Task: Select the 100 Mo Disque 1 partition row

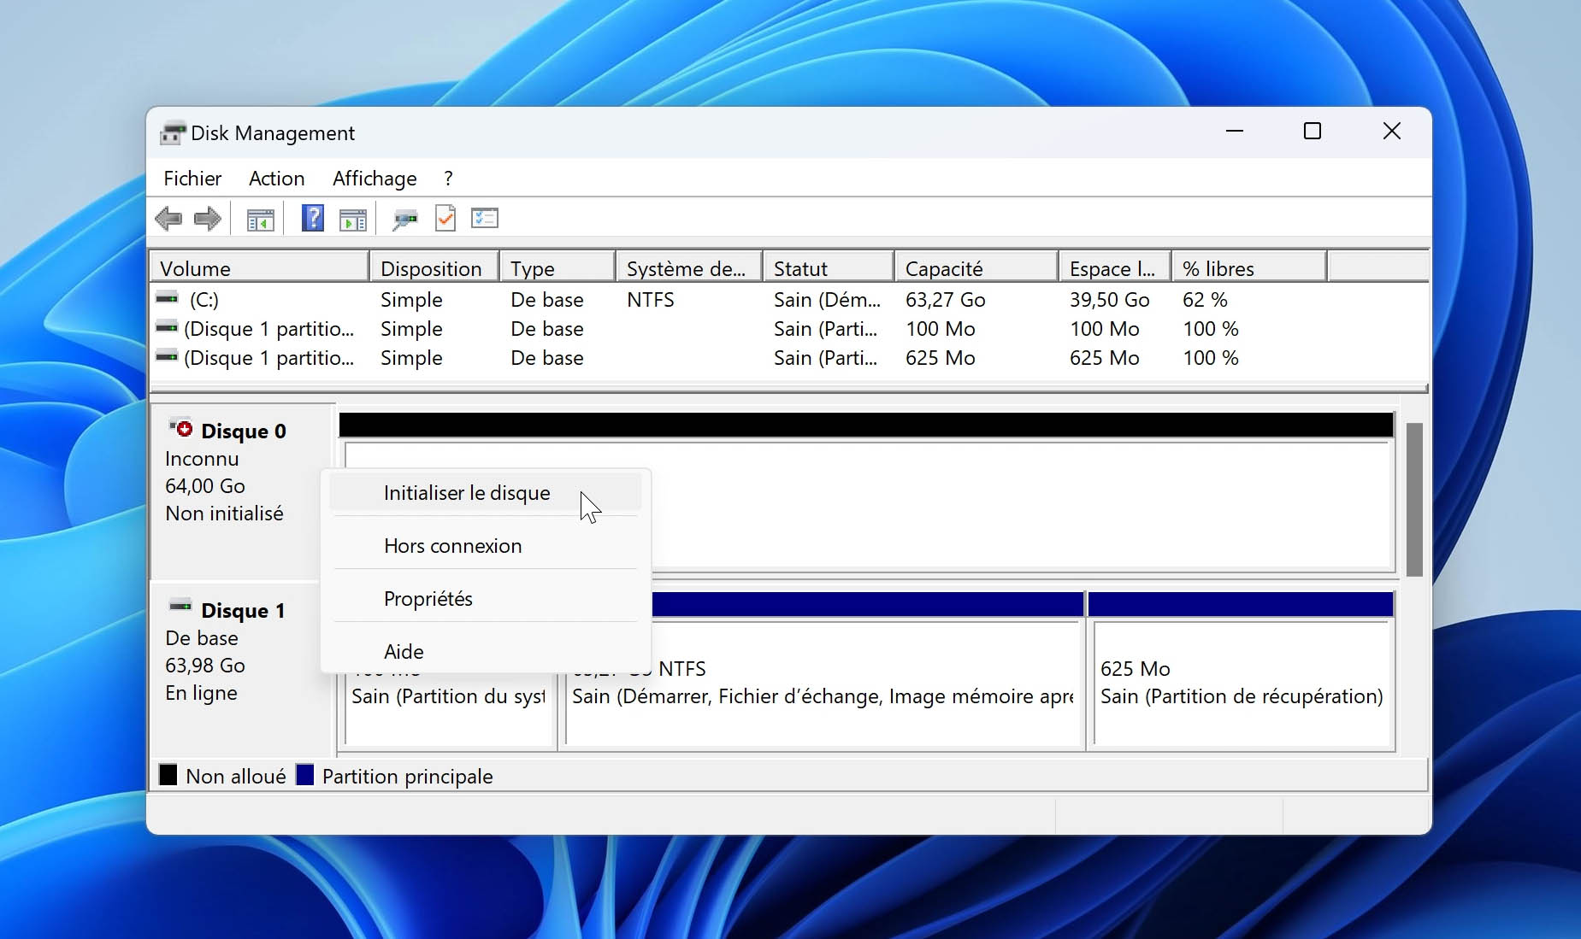Action: tap(788, 329)
